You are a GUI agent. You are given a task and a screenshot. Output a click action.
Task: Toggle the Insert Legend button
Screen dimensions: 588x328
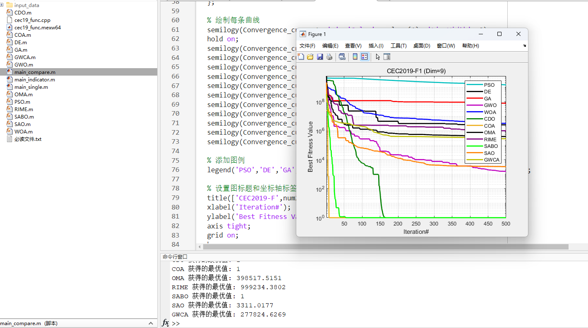pos(364,57)
